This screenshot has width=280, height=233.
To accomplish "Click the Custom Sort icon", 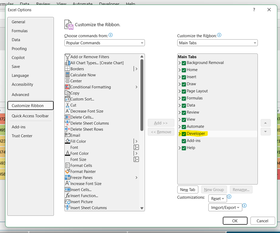I will point(67,99).
